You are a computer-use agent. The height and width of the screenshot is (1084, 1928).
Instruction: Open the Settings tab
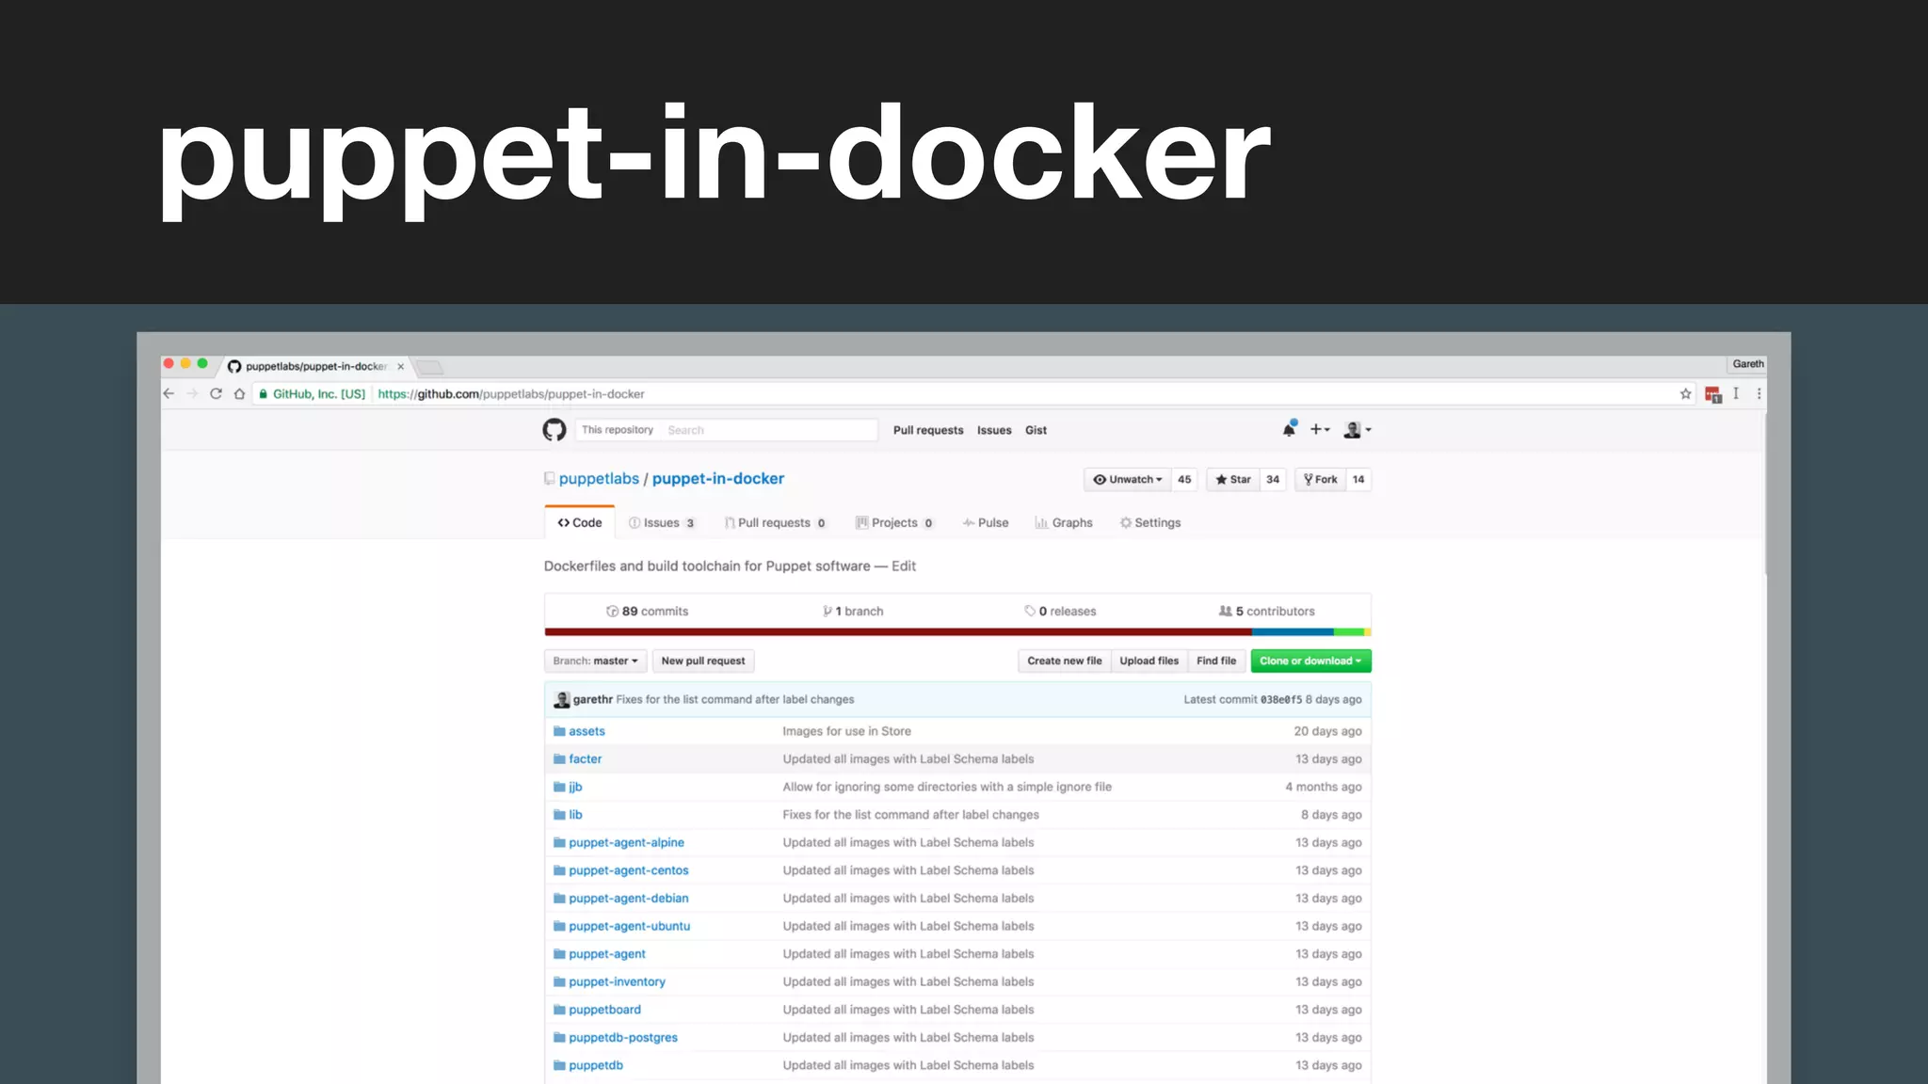pos(1150,523)
